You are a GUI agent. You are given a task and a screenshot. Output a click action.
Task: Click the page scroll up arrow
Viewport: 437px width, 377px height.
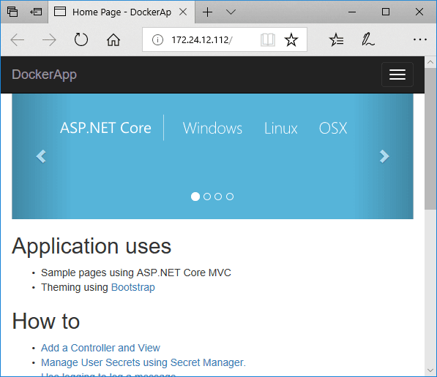(430, 62)
